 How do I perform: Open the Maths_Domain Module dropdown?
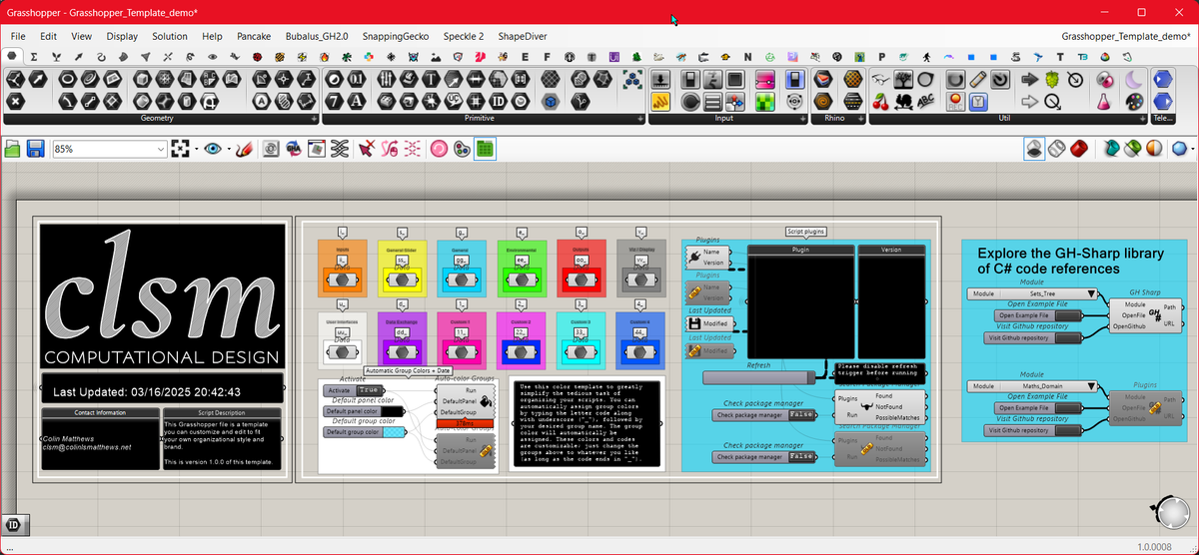pyautogui.click(x=1090, y=385)
